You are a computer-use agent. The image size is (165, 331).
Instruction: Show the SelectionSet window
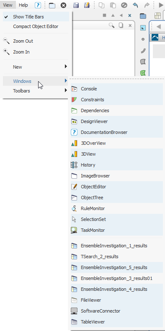116,220
